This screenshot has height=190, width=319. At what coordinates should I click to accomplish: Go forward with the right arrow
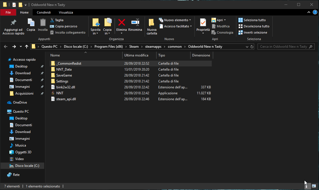(14, 47)
